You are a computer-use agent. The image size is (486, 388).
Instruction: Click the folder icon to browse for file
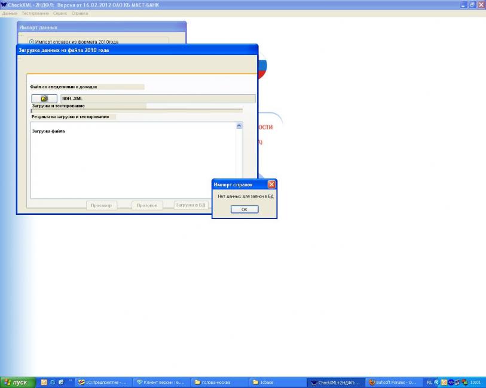(44, 98)
